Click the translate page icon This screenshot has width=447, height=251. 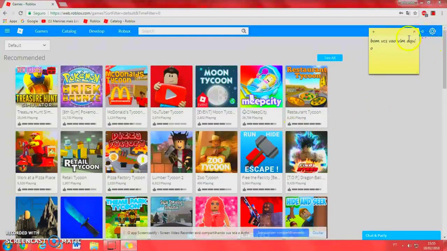(408, 13)
